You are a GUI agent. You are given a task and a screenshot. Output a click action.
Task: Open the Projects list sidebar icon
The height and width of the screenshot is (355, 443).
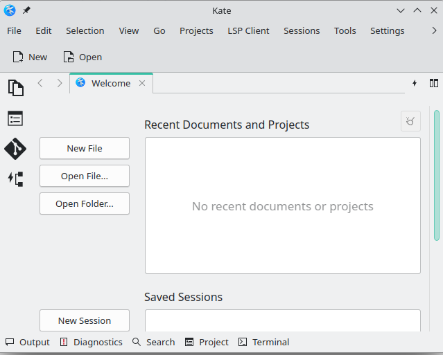coord(15,118)
